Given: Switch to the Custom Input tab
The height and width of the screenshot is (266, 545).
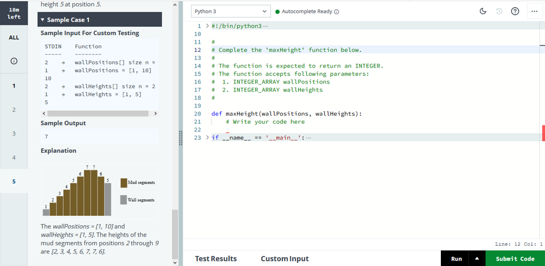Looking at the screenshot, I should 284,258.
